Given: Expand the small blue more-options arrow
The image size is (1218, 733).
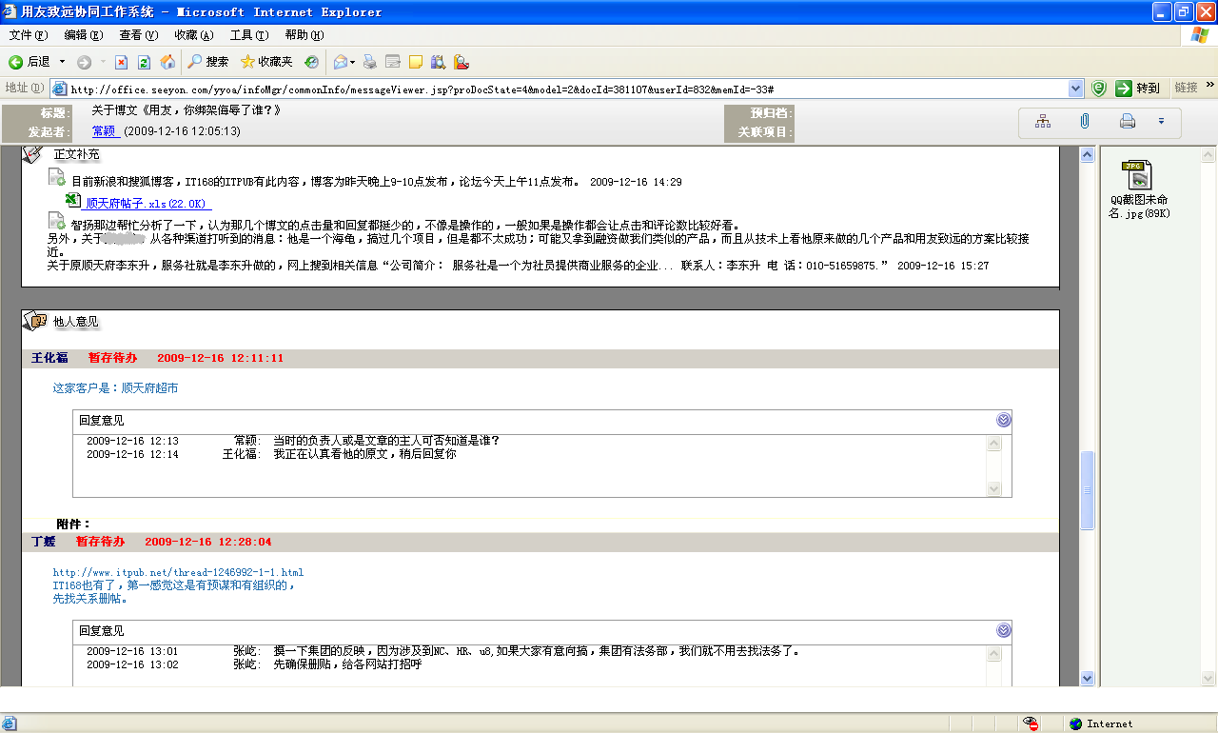Looking at the screenshot, I should coord(1161,121).
